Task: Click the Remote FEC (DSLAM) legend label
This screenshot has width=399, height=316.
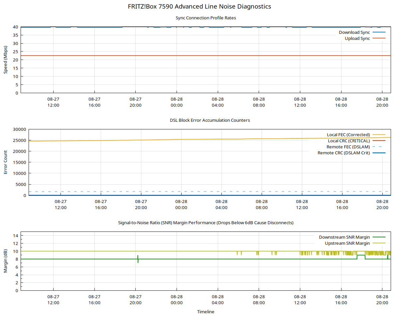Action: [x=348, y=147]
